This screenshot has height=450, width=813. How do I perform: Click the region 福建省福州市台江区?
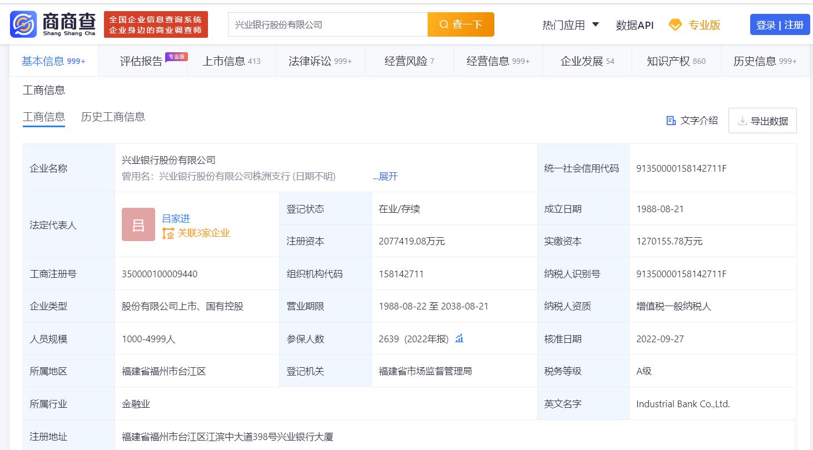[163, 371]
